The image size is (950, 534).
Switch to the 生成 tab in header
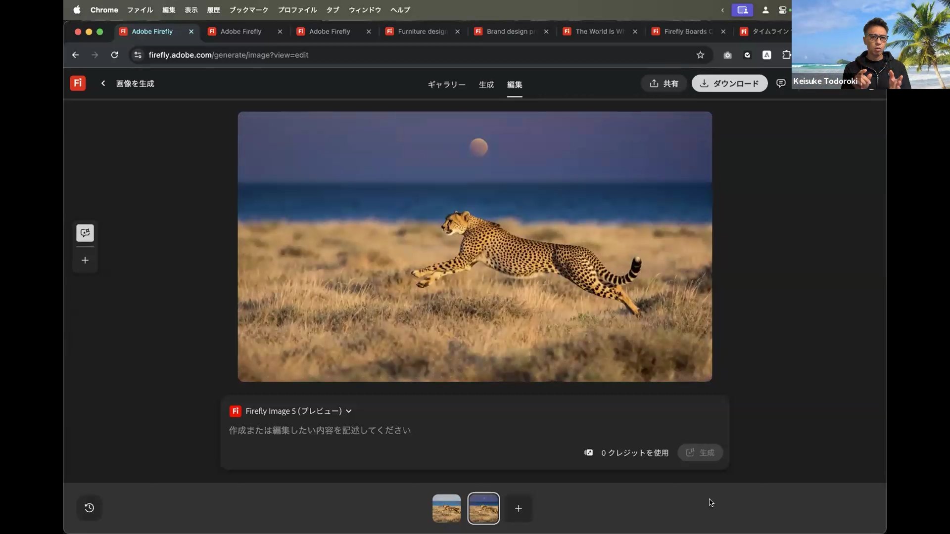pos(486,85)
